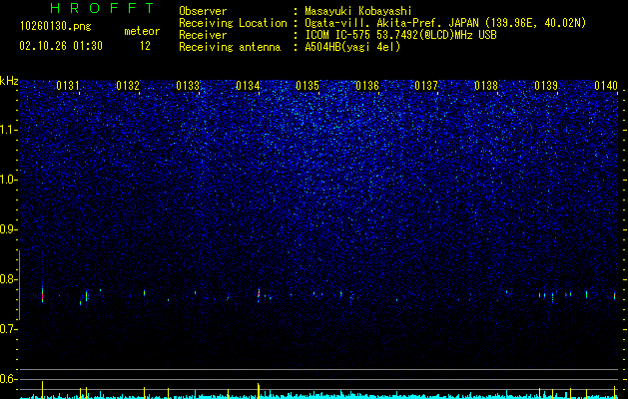Image resolution: width=628 pixels, height=399 pixels.
Task: Click the 0134 time marker
Action: (x=248, y=86)
